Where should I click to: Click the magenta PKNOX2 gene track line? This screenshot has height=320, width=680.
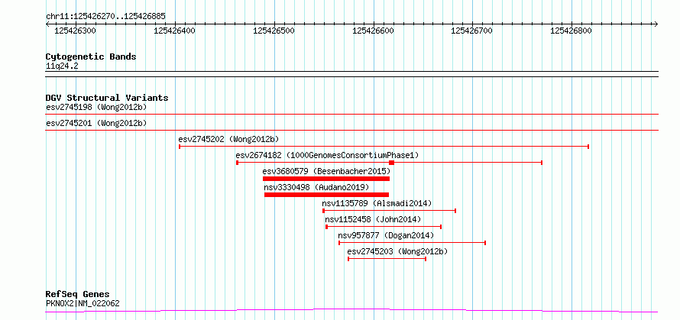pyautogui.click(x=352, y=310)
